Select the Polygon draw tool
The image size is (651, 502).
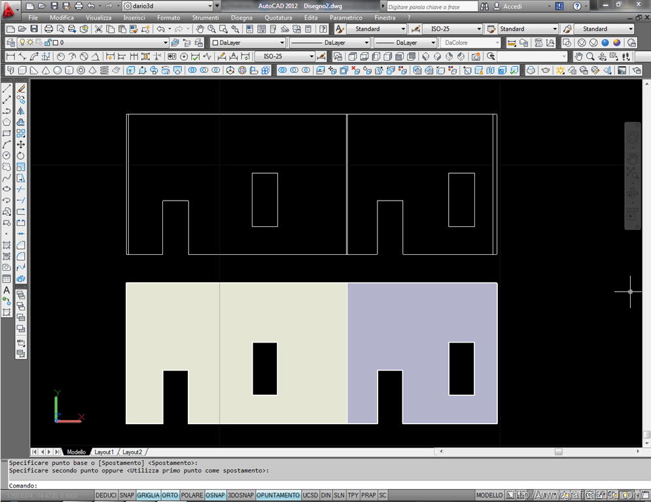7,122
